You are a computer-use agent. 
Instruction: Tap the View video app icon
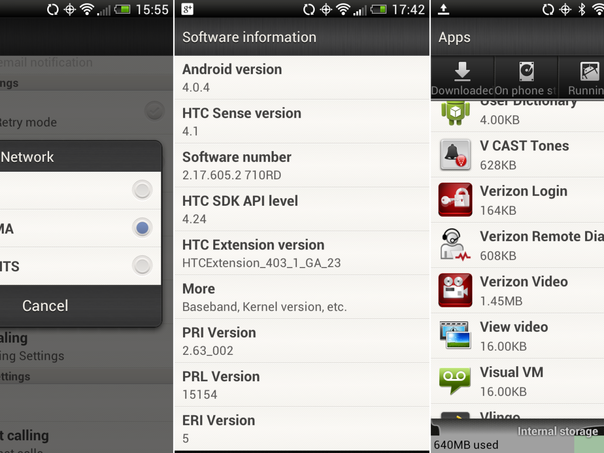pos(455,335)
